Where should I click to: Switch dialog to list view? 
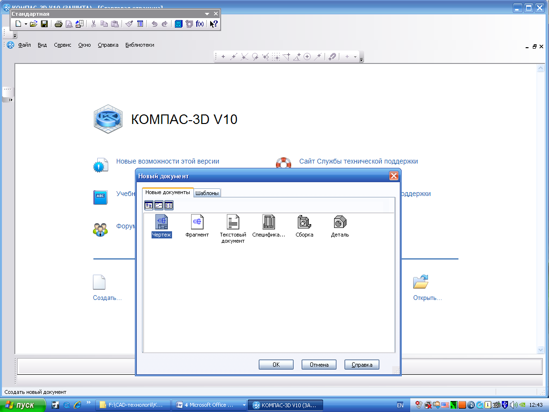(x=169, y=206)
